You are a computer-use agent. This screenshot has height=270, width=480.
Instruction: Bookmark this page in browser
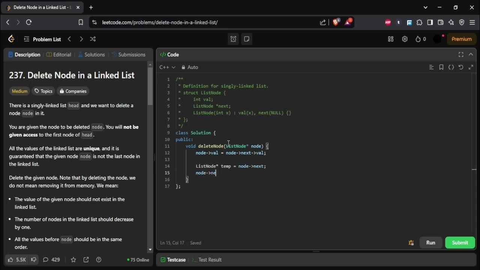[81, 22]
